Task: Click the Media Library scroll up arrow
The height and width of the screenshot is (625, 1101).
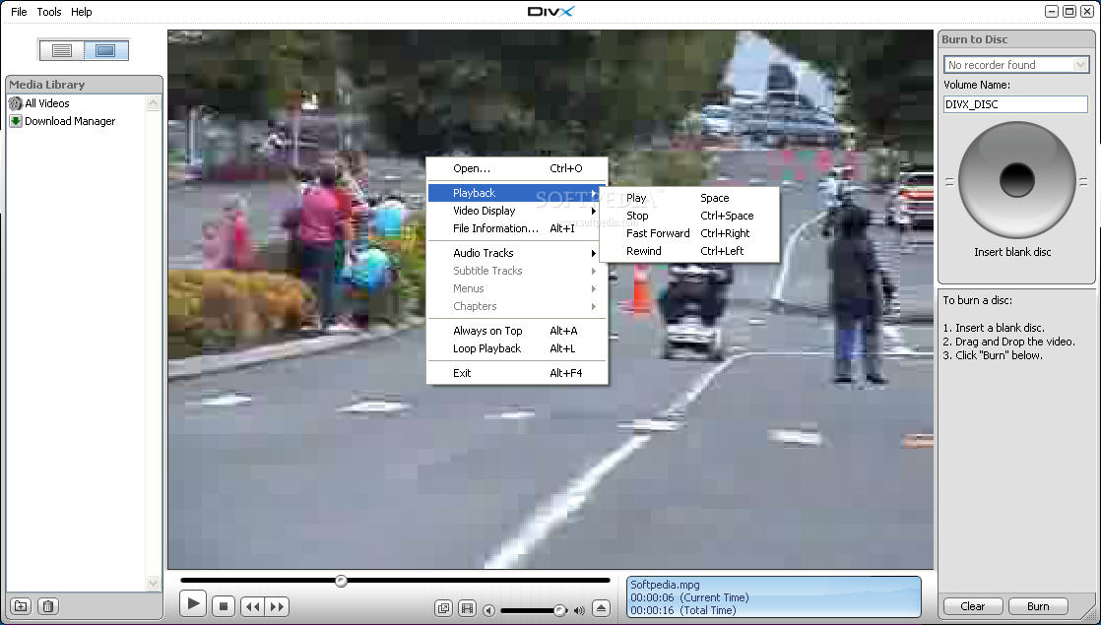Action: (x=153, y=103)
